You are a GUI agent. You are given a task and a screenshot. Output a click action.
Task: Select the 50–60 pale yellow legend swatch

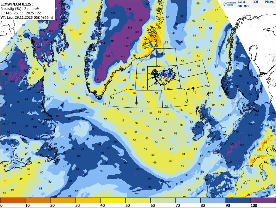pos(138,201)
